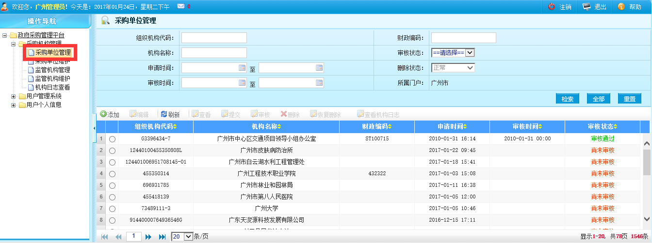Click the Logout (注销) power icon

[x=552, y=7]
